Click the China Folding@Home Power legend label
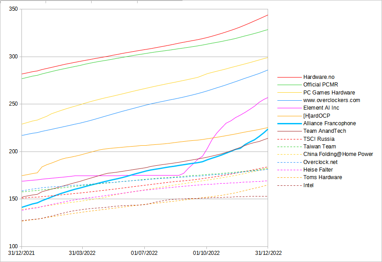382x262 pixels. pyautogui.click(x=338, y=154)
